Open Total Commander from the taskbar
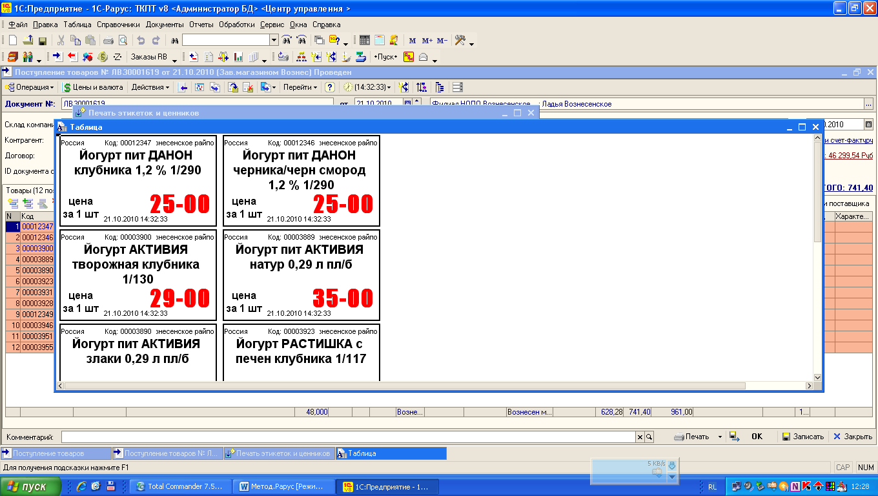This screenshot has height=496, width=878. pyautogui.click(x=180, y=486)
